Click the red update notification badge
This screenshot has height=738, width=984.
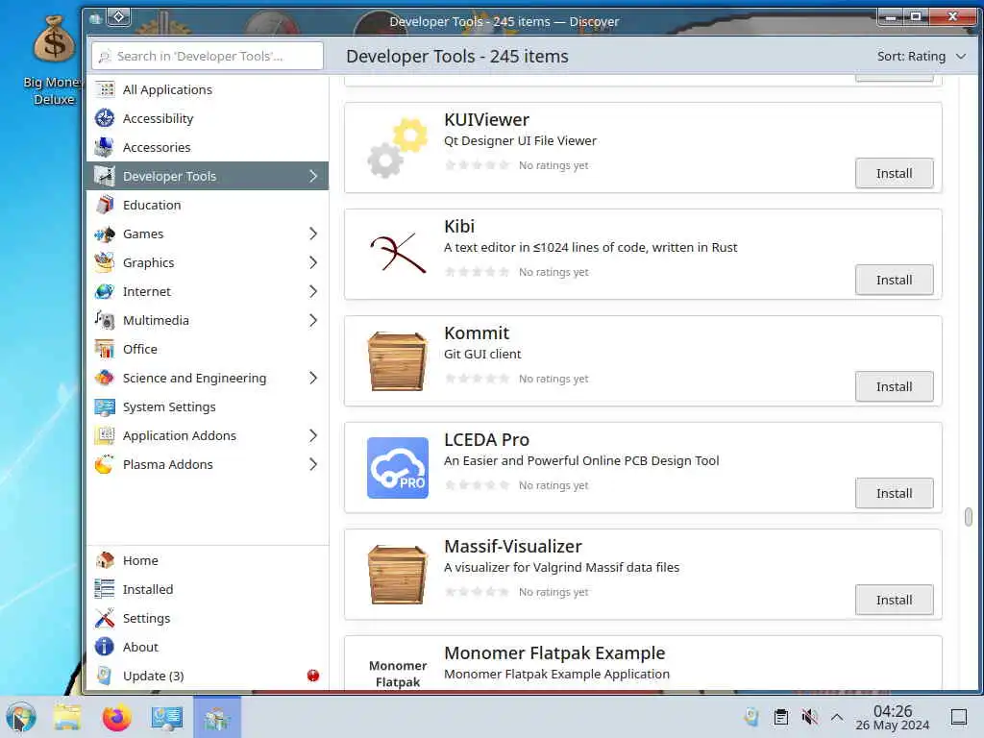coord(313,676)
